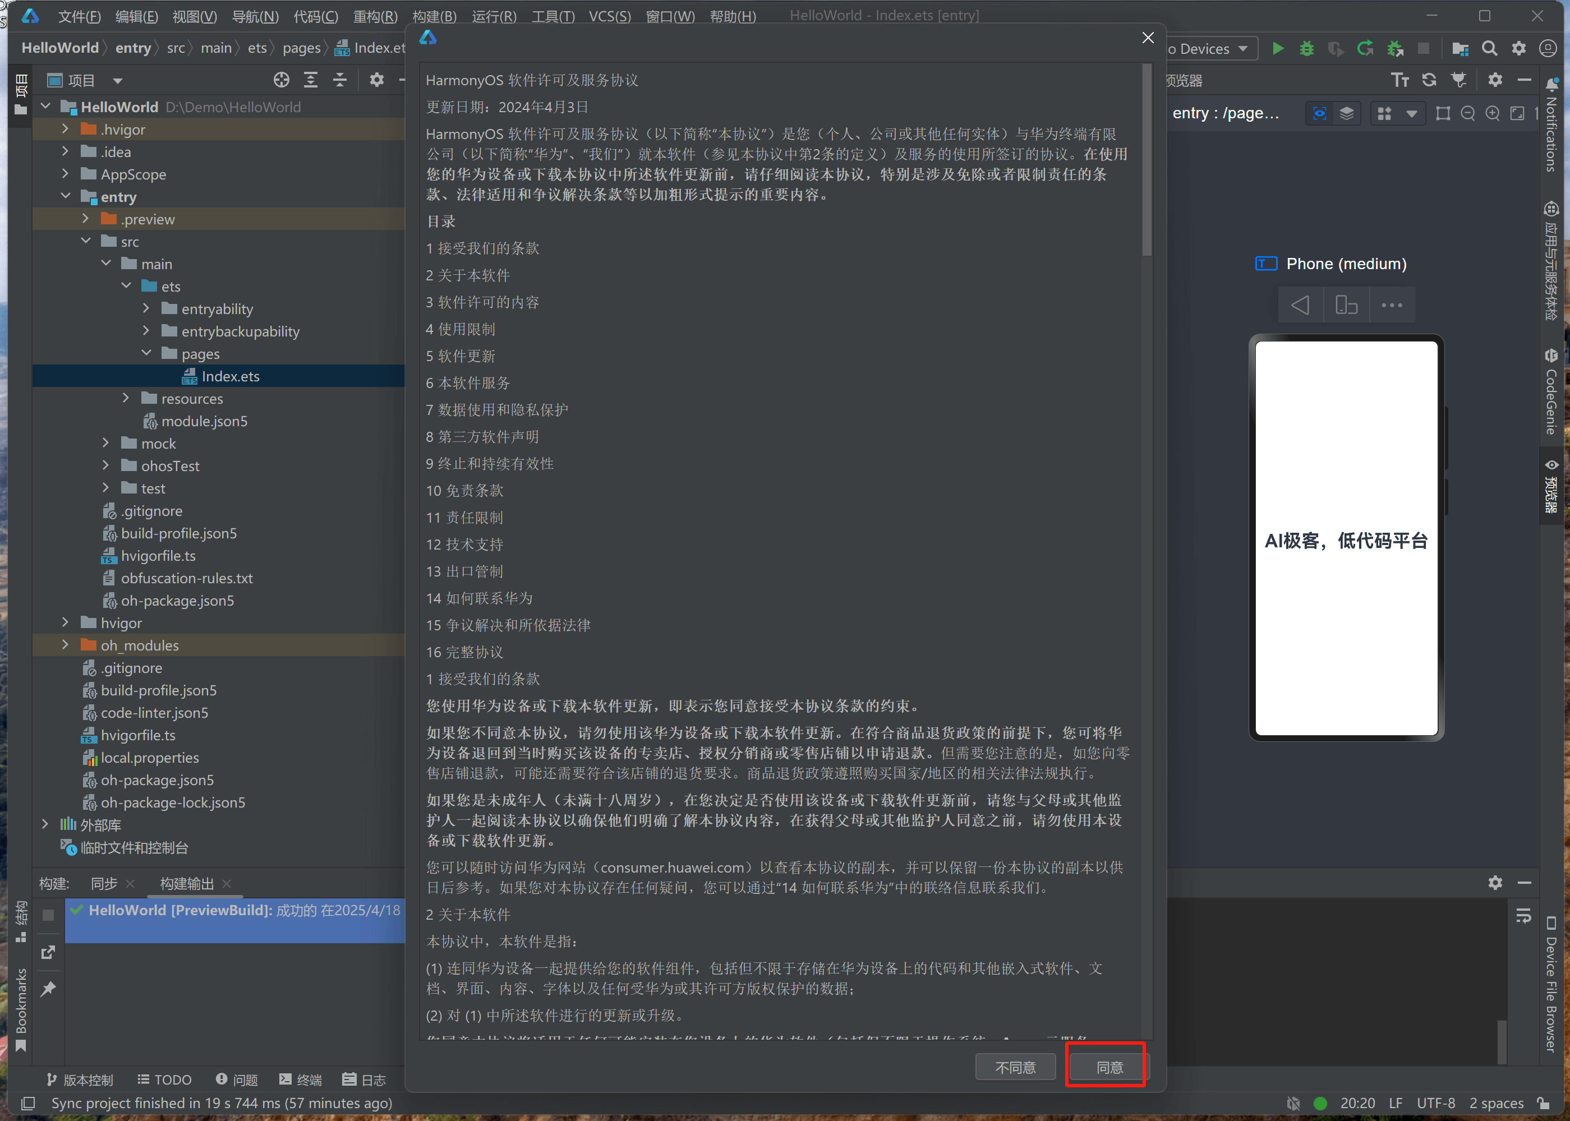Click the 同意 button
This screenshot has height=1121, width=1570.
click(x=1109, y=1067)
